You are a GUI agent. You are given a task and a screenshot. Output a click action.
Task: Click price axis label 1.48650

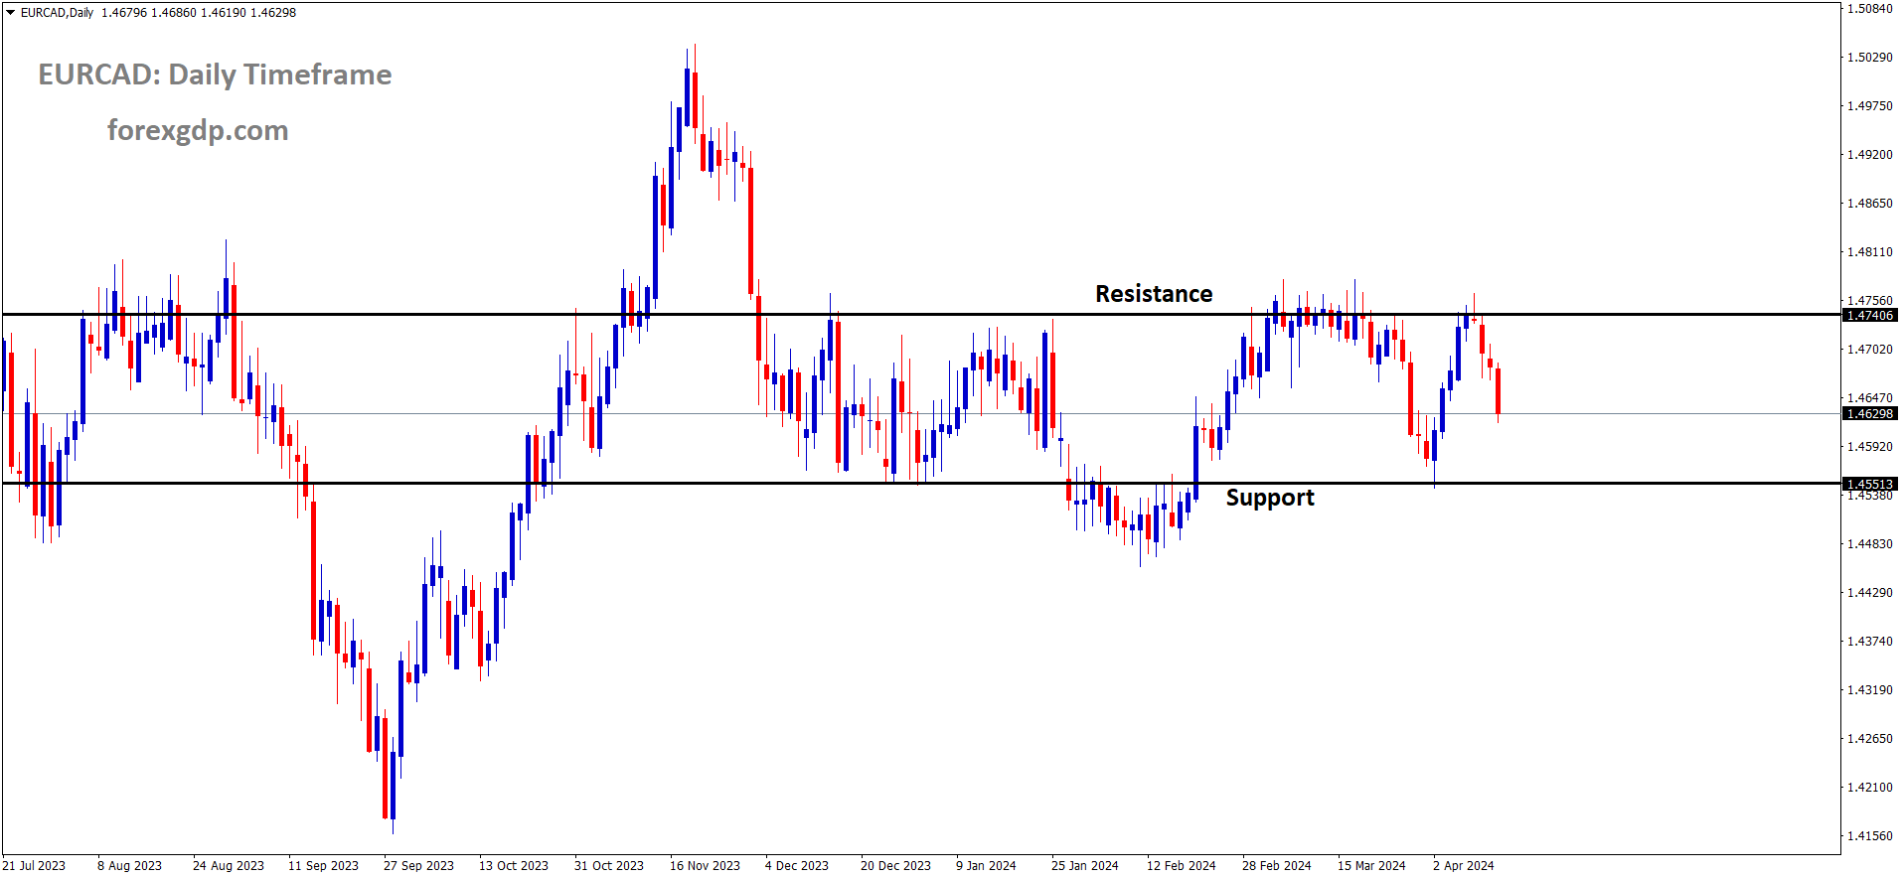(x=1869, y=204)
